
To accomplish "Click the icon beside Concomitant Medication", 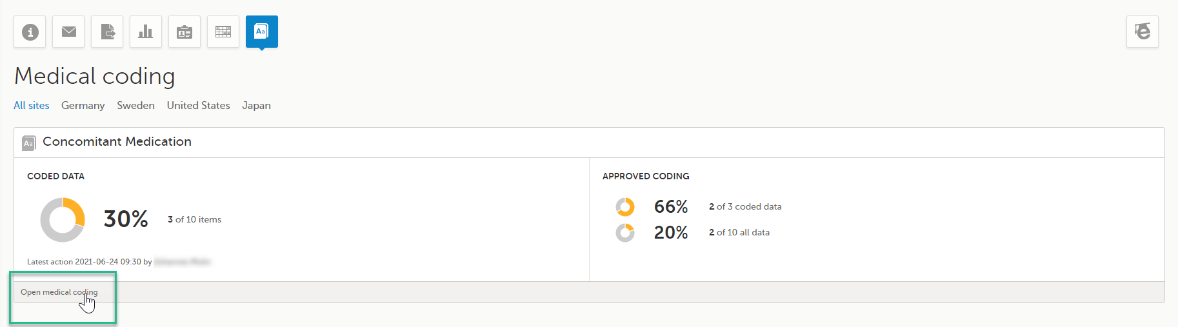I will [28, 143].
